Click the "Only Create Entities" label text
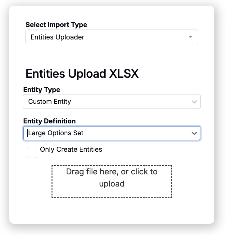226x235 pixels. click(x=71, y=150)
